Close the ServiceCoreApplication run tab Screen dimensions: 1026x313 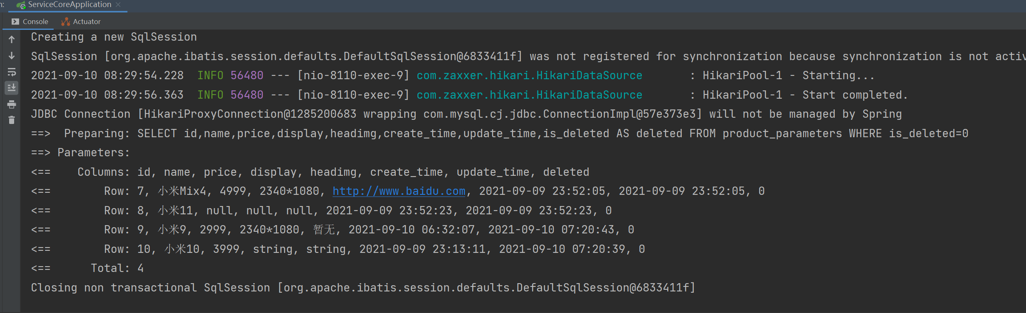(118, 5)
